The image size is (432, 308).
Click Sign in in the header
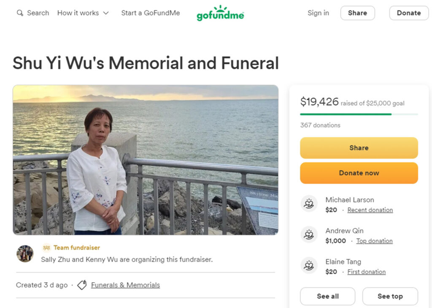tap(318, 13)
